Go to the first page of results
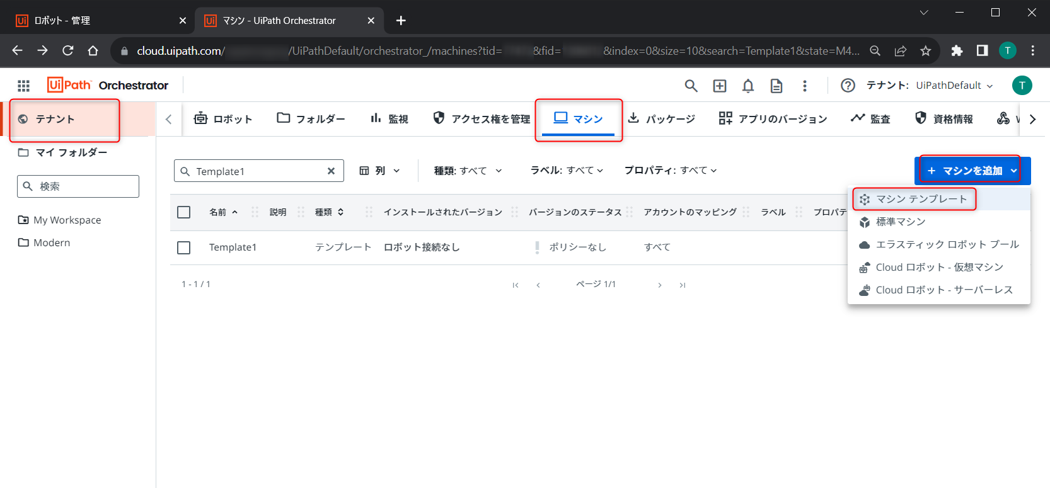 pos(516,285)
